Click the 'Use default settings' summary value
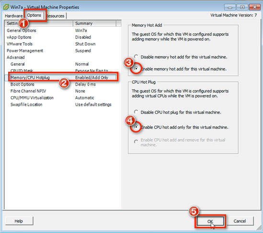The width and height of the screenshot is (263, 233). (x=93, y=104)
